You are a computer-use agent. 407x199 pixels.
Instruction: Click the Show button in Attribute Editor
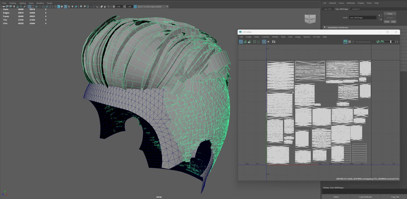(x=387, y=22)
